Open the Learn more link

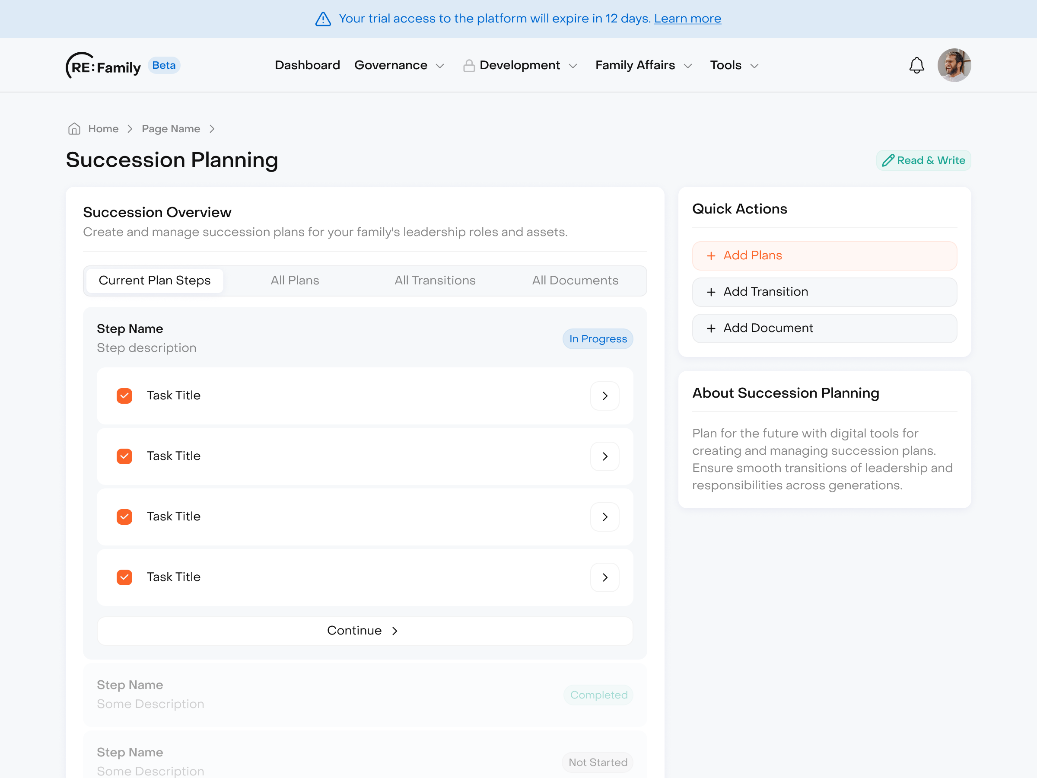[688, 18]
